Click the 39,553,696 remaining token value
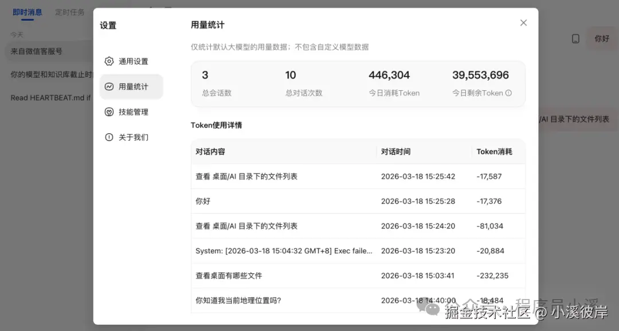 [480, 75]
